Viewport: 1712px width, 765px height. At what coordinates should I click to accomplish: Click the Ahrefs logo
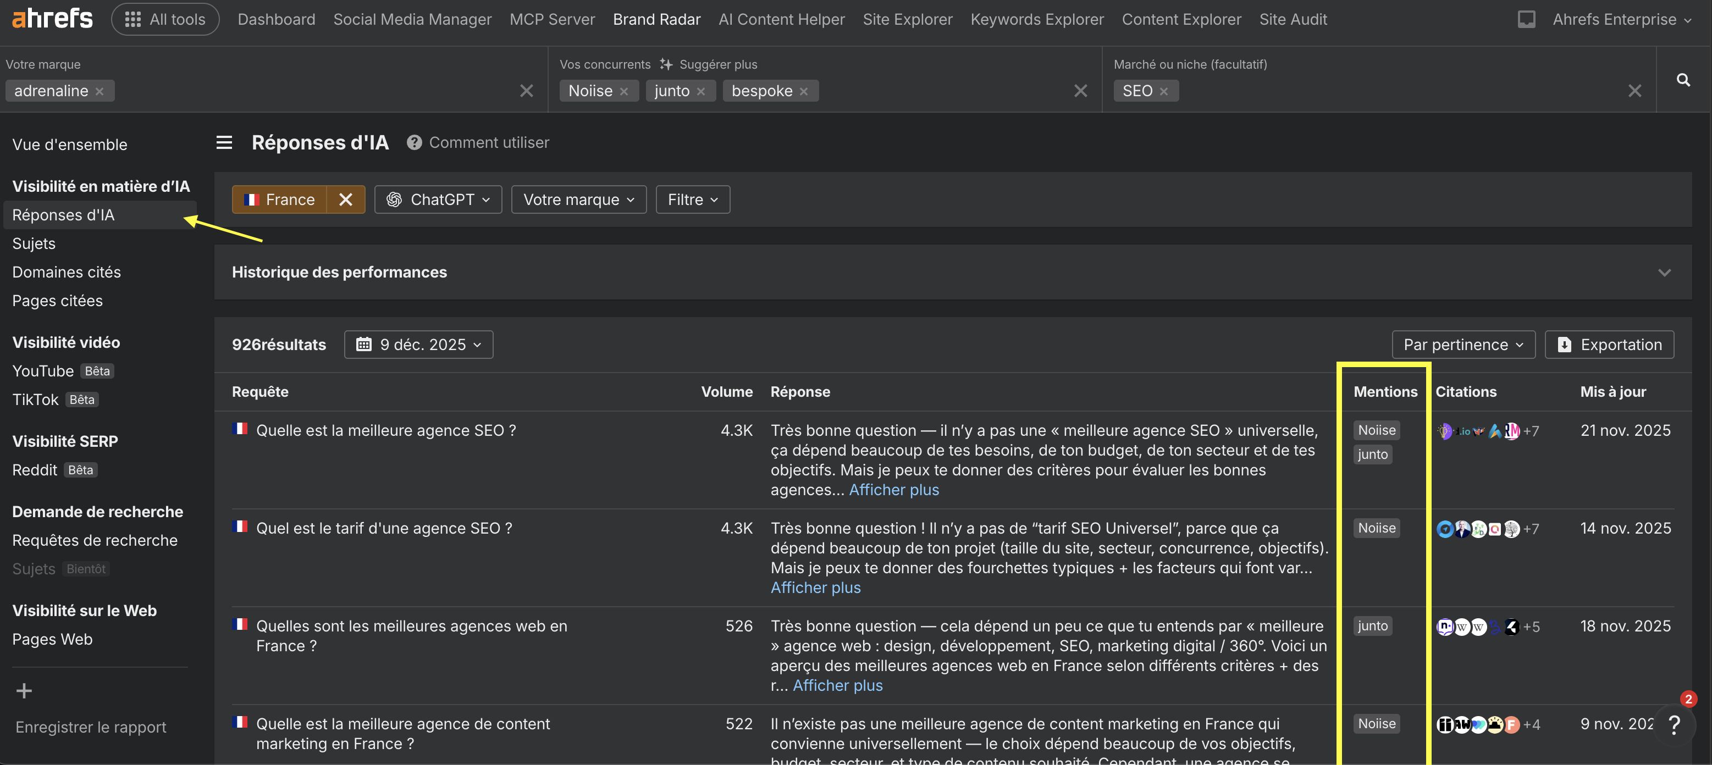coord(52,19)
